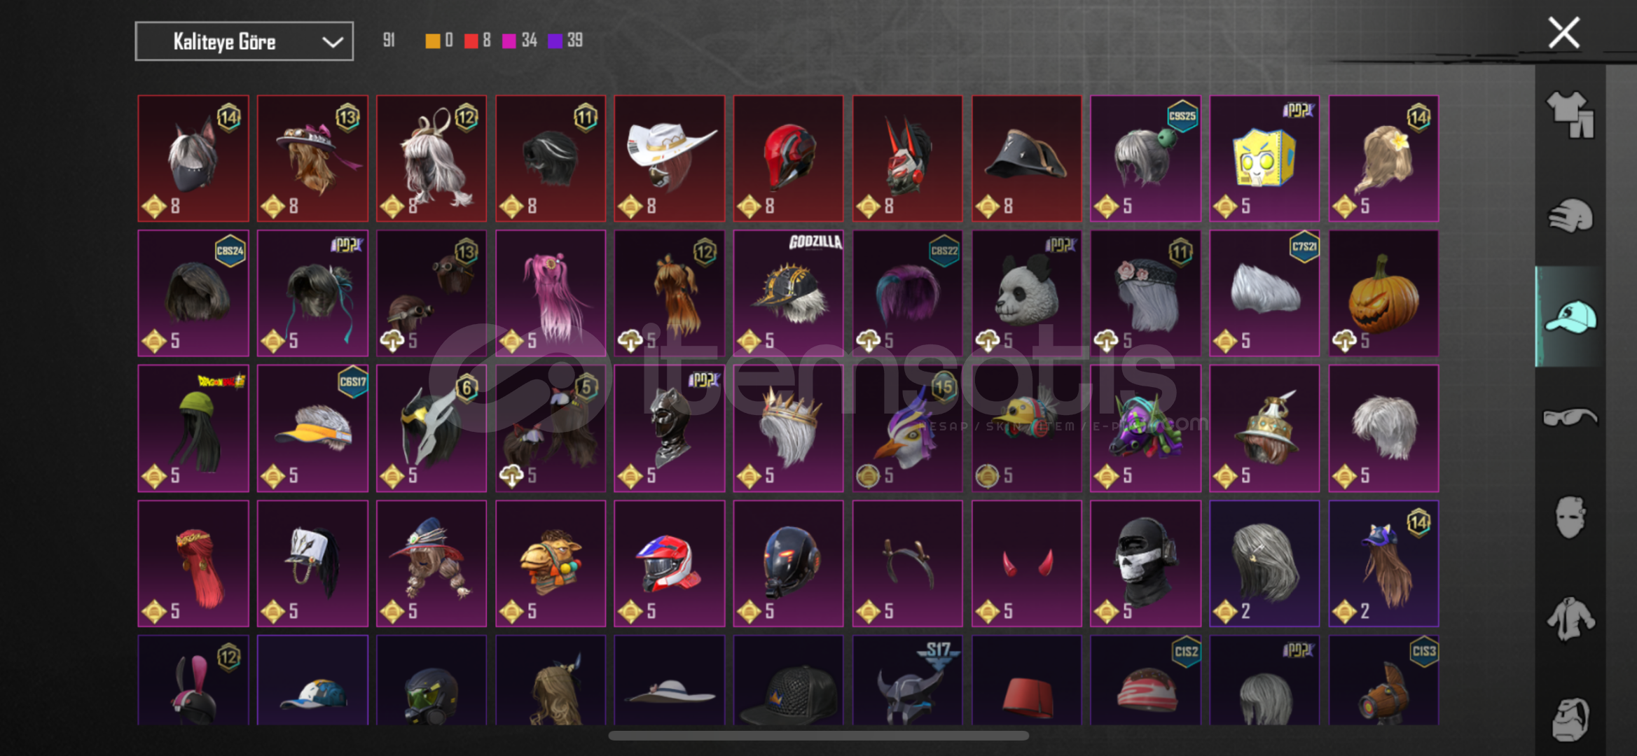1637x756 pixels.
Task: Select the skull balaclava helmet item
Action: [x=1145, y=563]
